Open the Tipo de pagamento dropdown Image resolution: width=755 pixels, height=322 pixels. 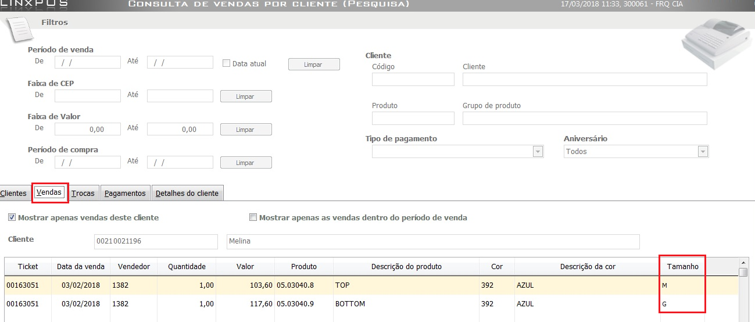pos(538,152)
